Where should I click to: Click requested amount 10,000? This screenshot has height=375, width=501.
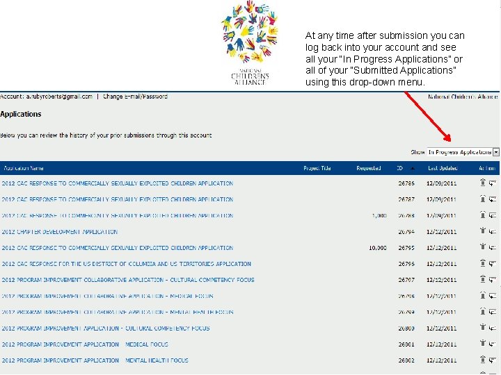click(x=378, y=248)
